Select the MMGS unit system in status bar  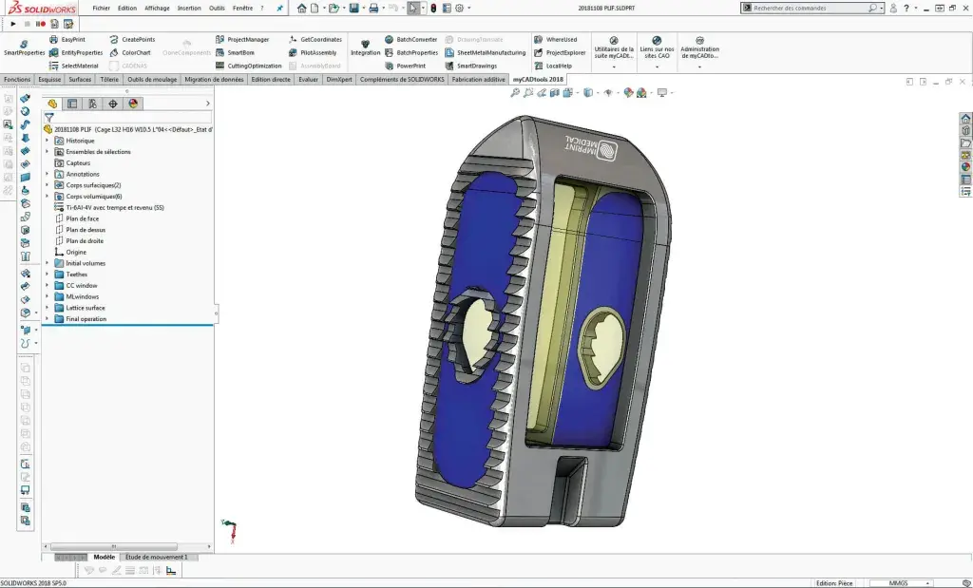899,582
